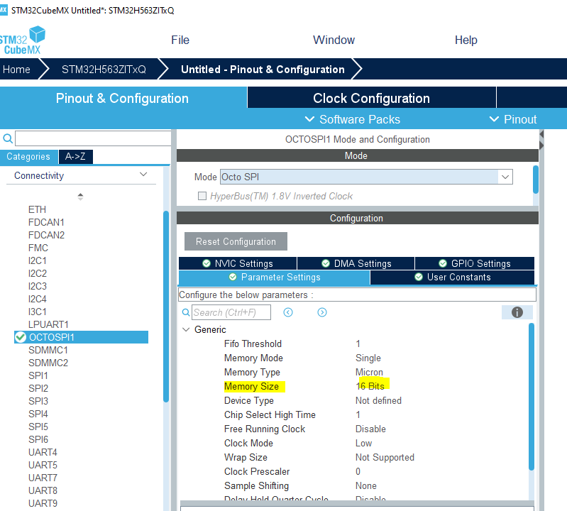Viewport: 567px width, 511px height.
Task: Select FDCAN1 peripheral
Action: tap(46, 222)
